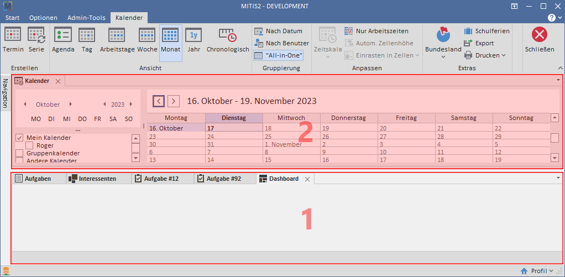Viewport: 565px width, 277px height.
Task: Go to next date range arrow
Action: (174, 101)
